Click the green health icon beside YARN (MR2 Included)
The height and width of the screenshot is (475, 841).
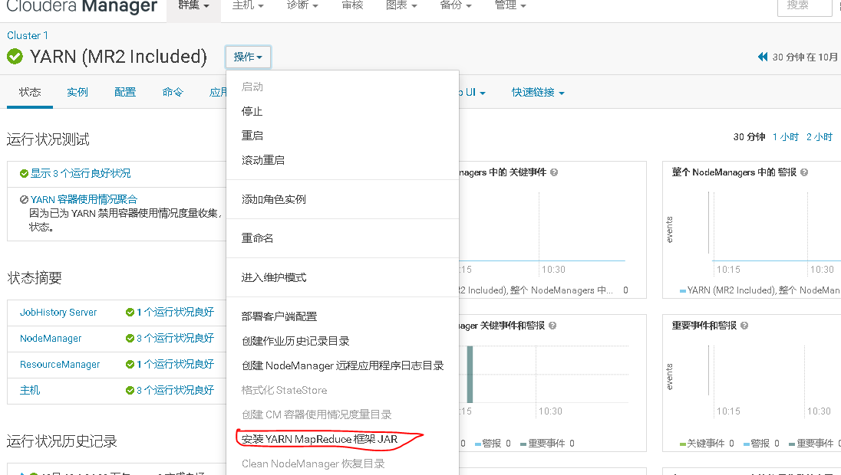15,56
